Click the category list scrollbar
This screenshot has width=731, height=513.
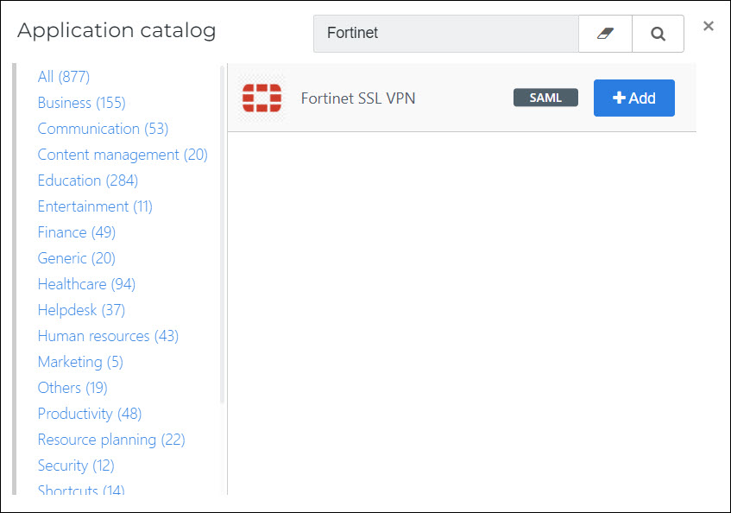(x=222, y=234)
